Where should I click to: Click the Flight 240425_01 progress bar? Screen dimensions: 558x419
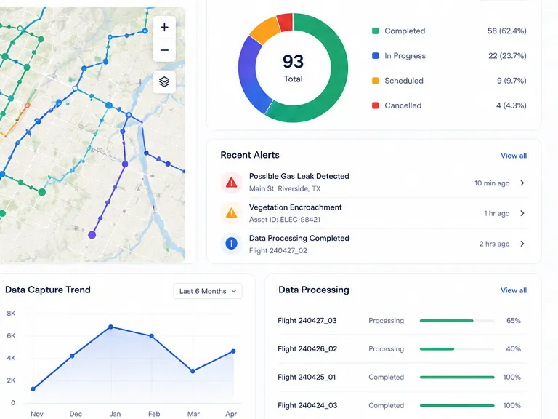457,377
